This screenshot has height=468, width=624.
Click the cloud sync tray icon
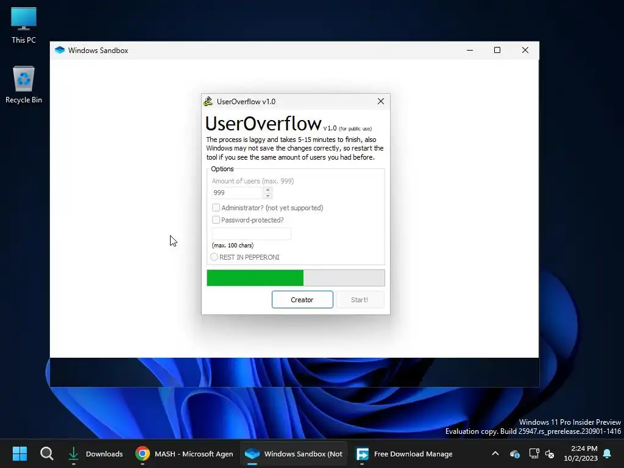pos(514,453)
